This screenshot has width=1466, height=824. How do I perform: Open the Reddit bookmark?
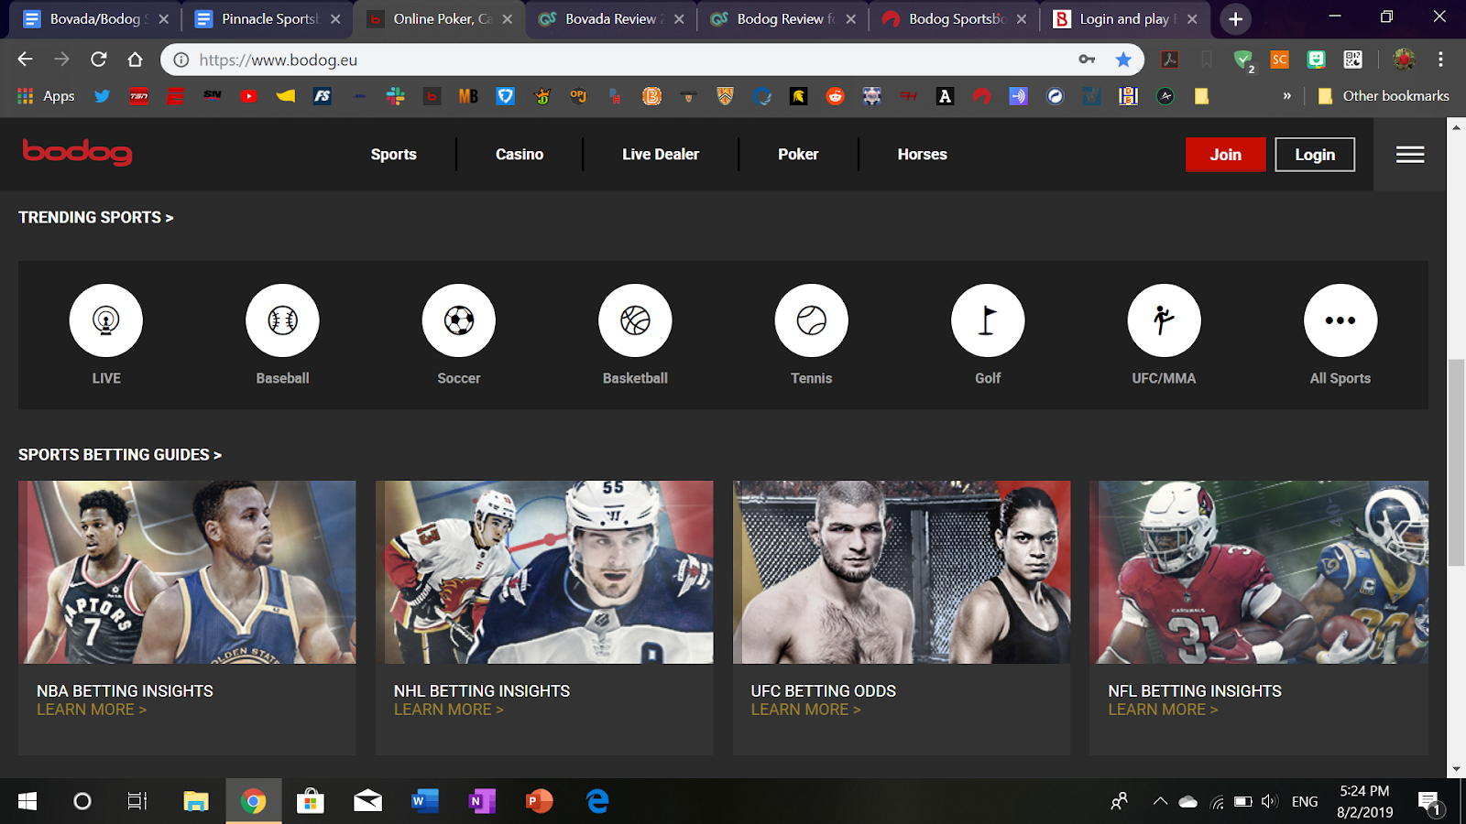[x=835, y=96]
